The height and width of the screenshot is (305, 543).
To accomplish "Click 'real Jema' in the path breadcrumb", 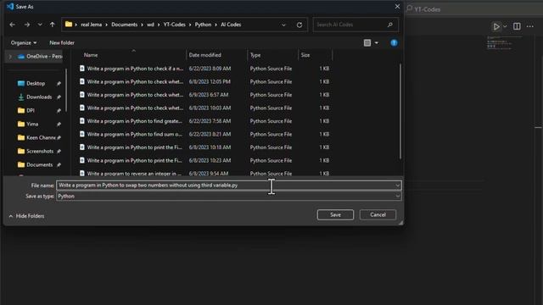I will (x=91, y=25).
